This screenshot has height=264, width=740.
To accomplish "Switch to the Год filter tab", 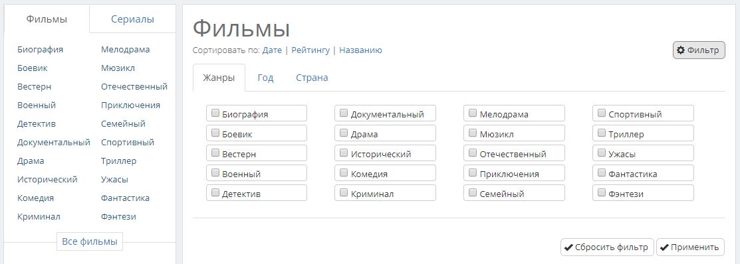I will click(x=265, y=78).
